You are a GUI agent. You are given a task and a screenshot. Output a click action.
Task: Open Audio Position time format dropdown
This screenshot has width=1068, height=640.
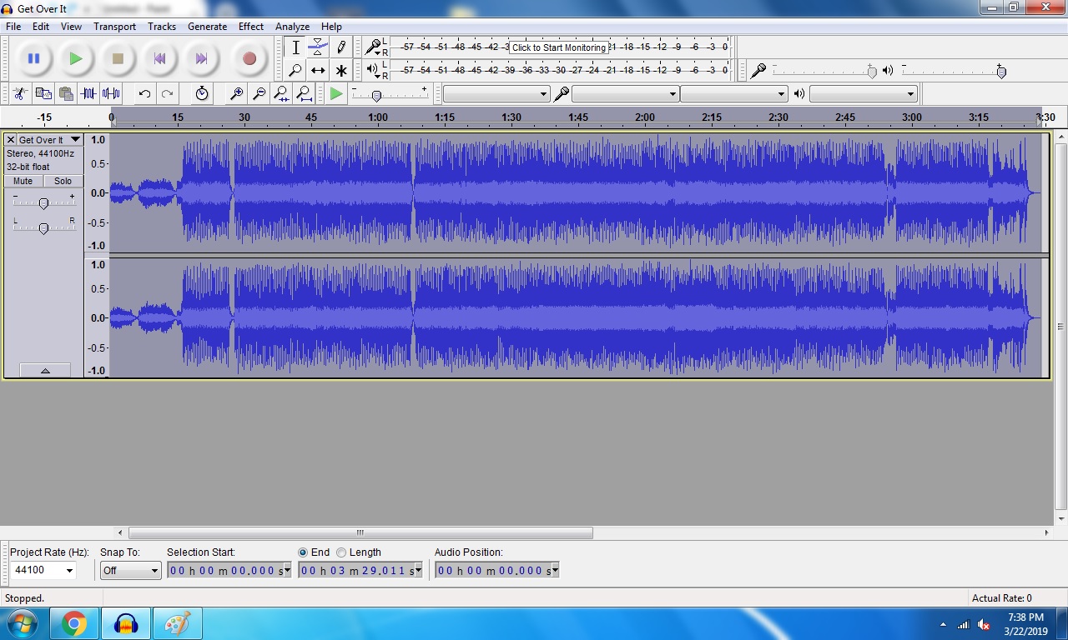pos(555,571)
